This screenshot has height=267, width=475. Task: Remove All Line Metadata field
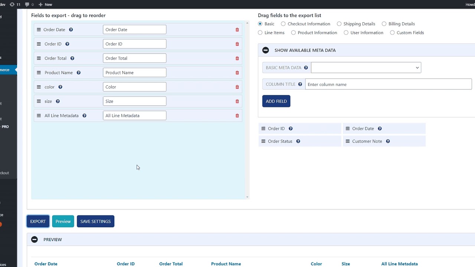(237, 116)
